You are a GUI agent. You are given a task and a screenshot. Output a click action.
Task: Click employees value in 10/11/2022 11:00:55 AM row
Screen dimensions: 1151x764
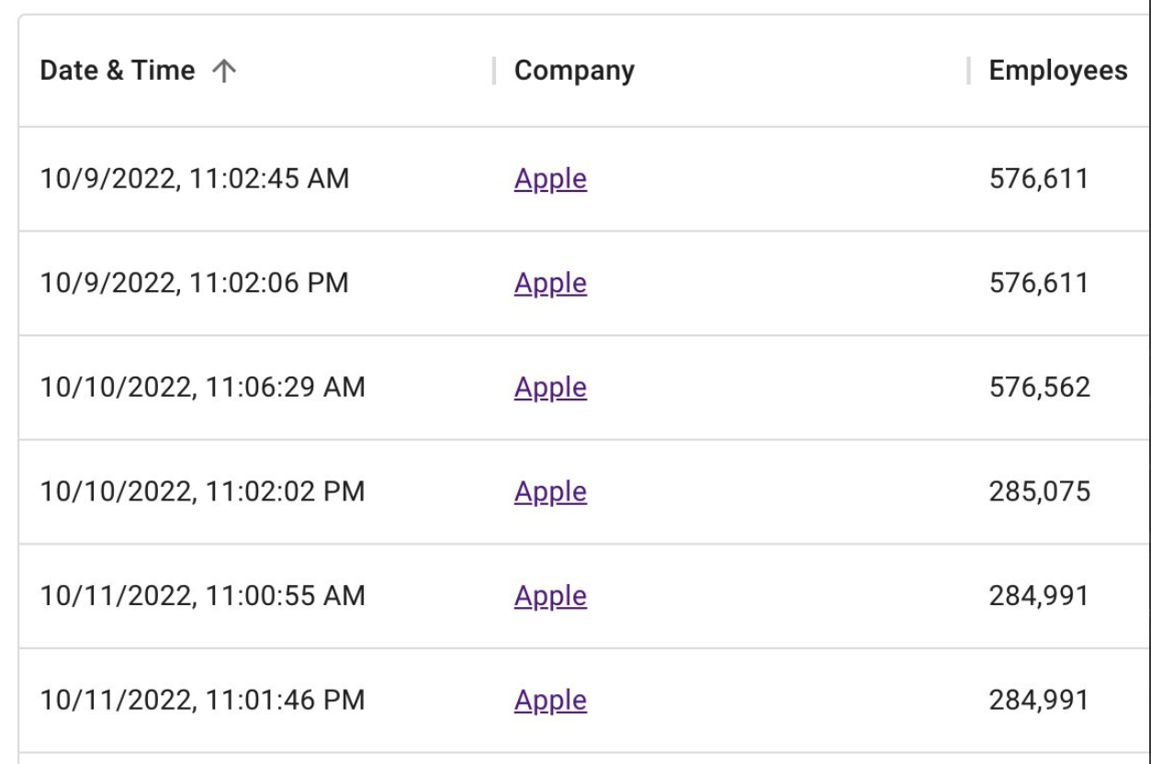tap(1039, 596)
